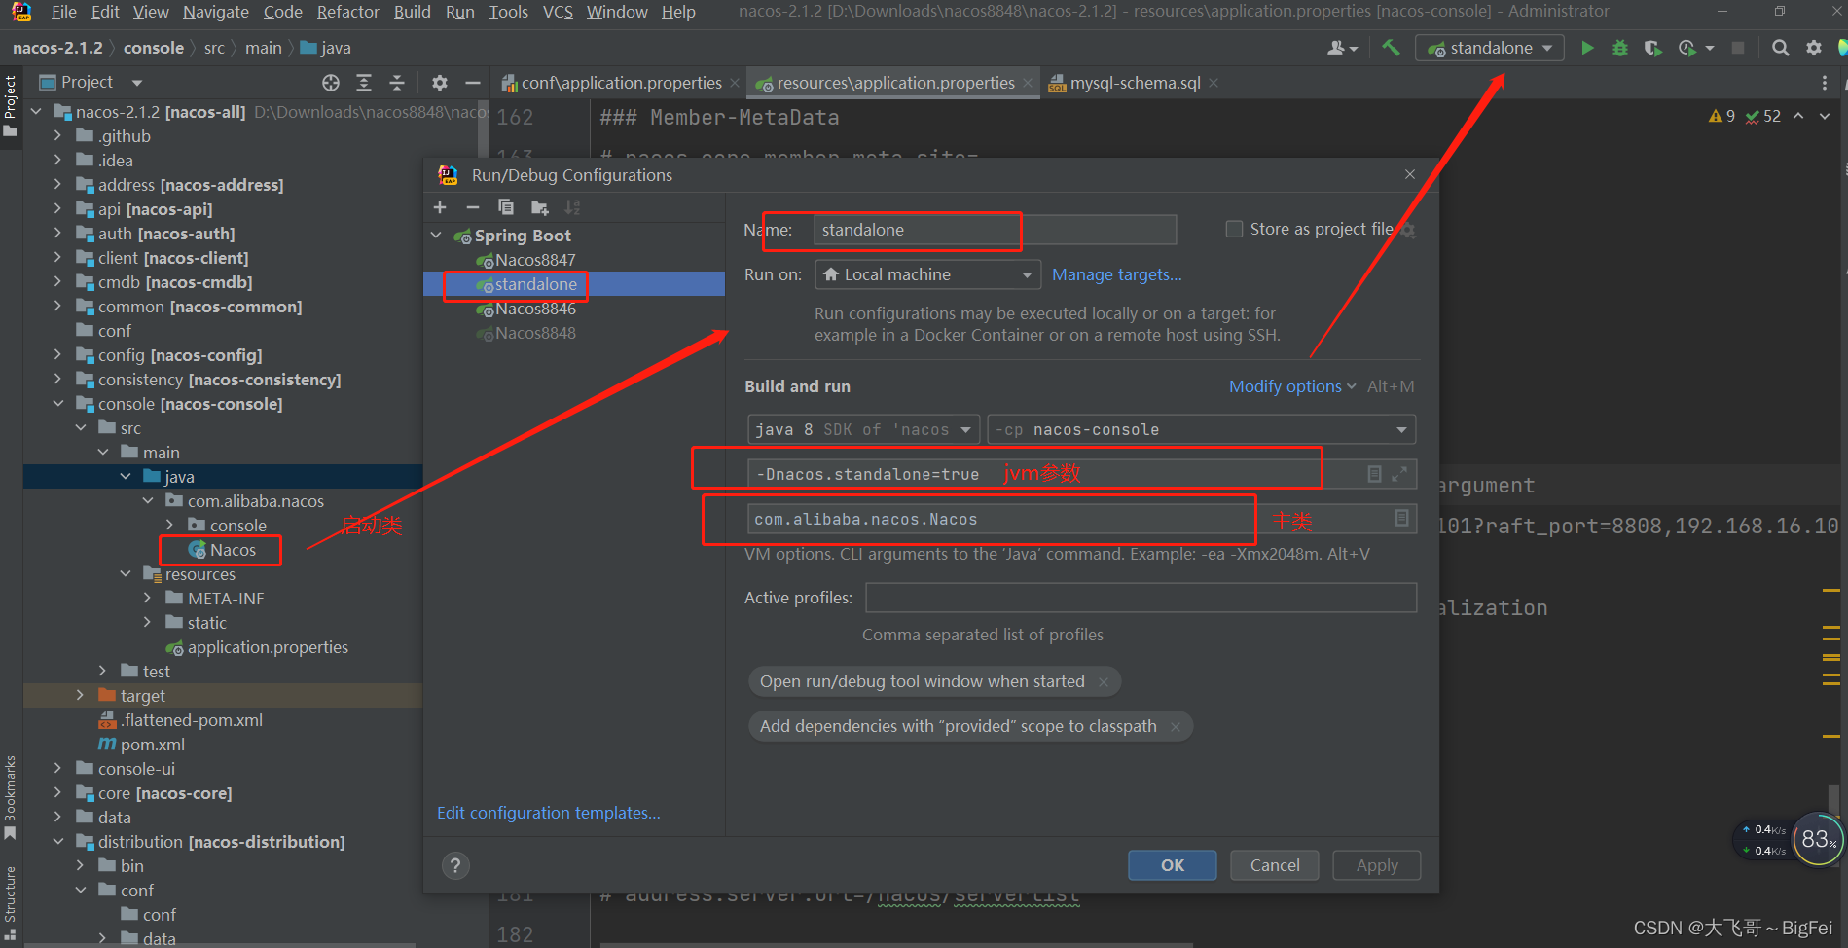1848x948 pixels.
Task: Open the Refactor menu
Action: [347, 12]
